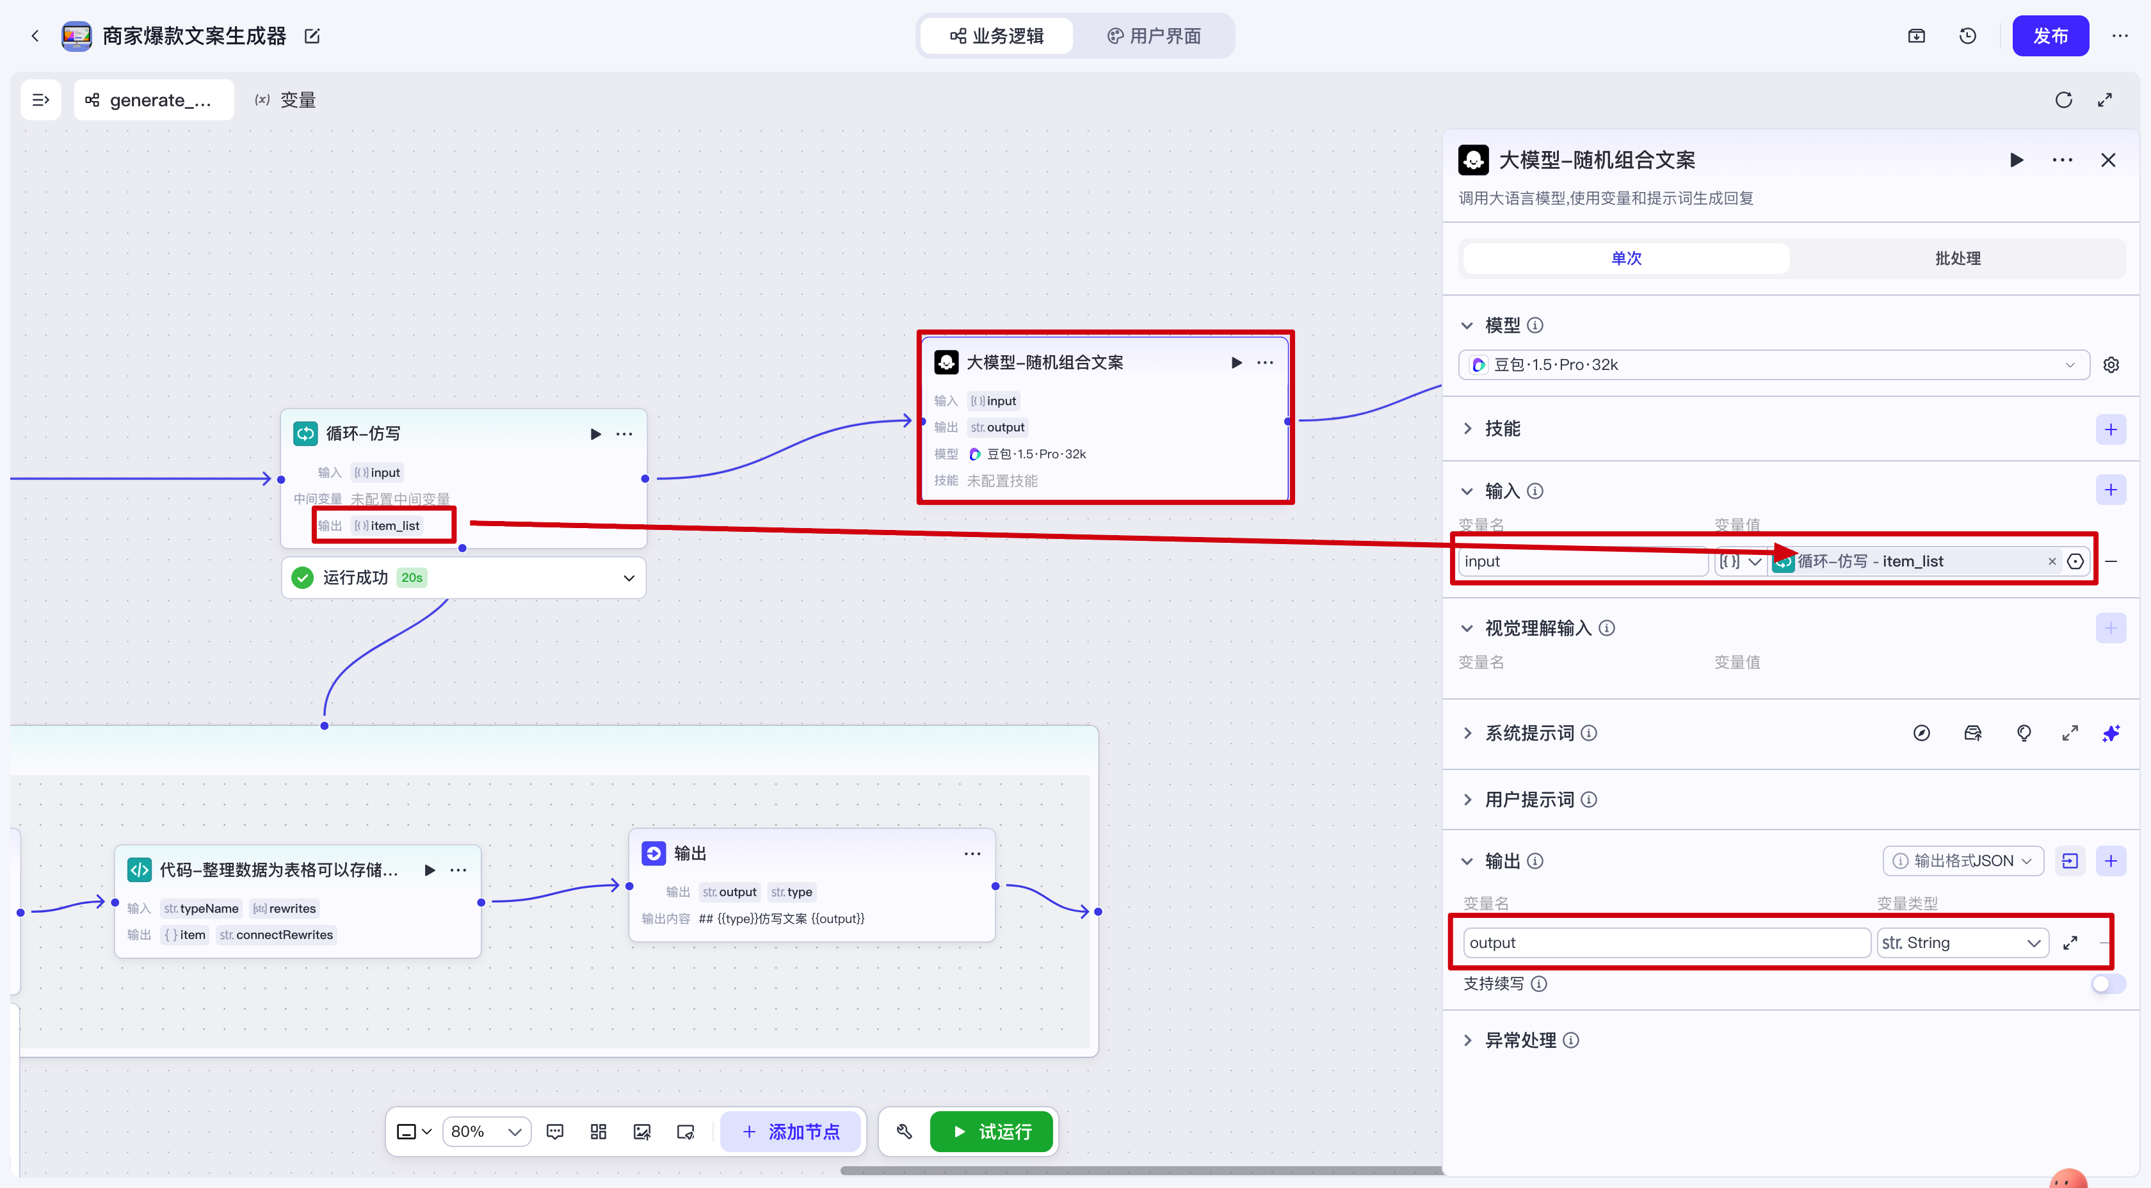Click the output variable name field
Viewport: 2151px width, 1188px height.
(1665, 943)
